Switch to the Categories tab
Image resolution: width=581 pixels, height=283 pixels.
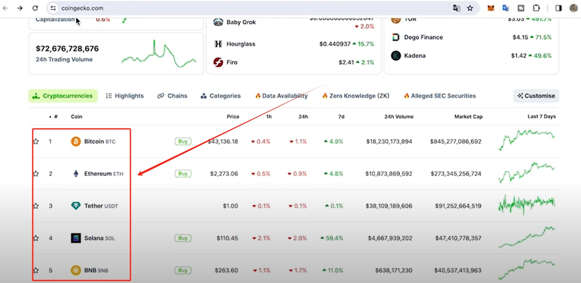click(220, 96)
